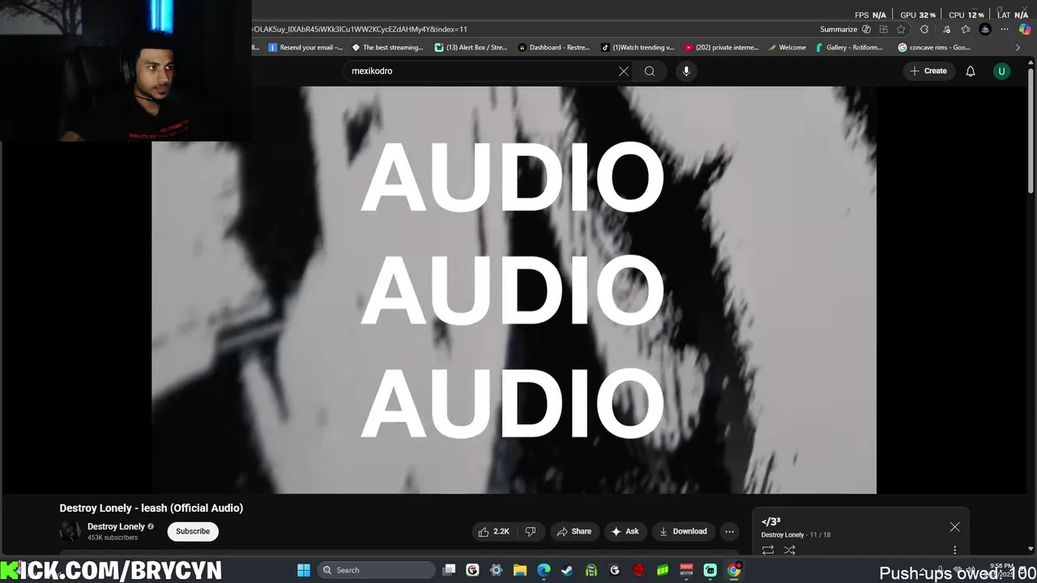Click the Create button
Viewport: 1037px width, 583px height.
tap(928, 71)
